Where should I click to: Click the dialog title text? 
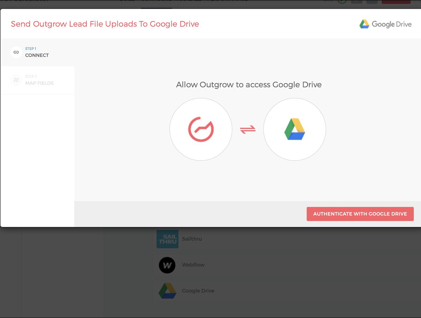[x=105, y=24]
